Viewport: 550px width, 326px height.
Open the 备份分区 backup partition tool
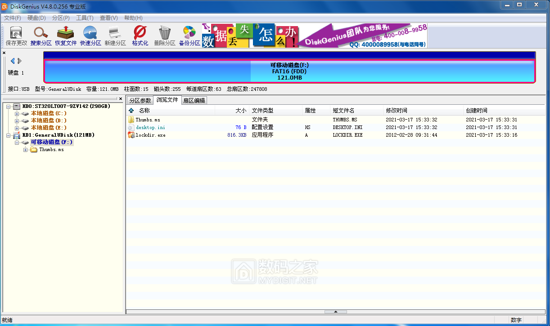(x=189, y=36)
